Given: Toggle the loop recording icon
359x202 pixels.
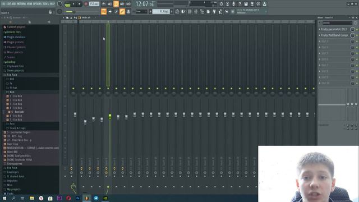Looking at the screenshot, I should click(x=128, y=4).
